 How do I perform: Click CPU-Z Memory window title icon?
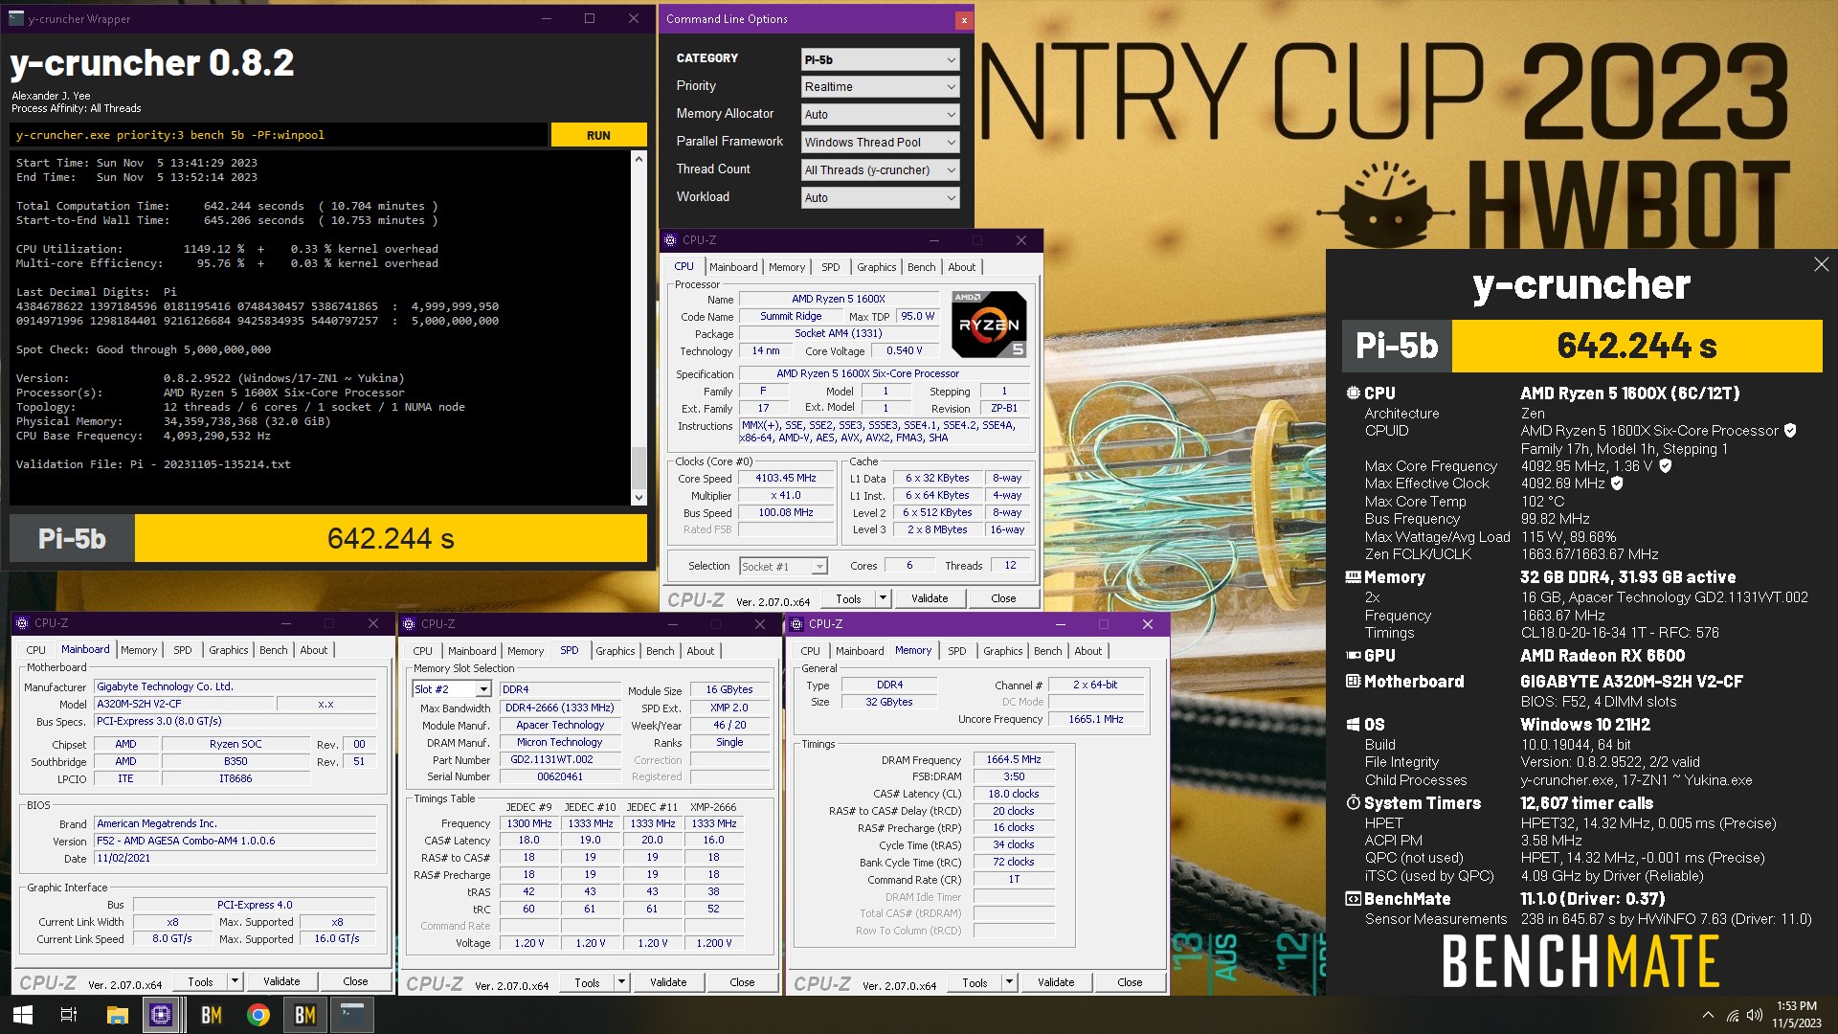pos(796,624)
